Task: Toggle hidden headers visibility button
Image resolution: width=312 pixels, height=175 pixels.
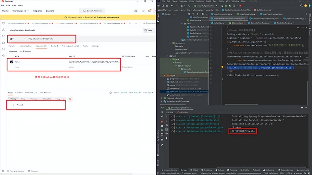Action: click(x=26, y=51)
